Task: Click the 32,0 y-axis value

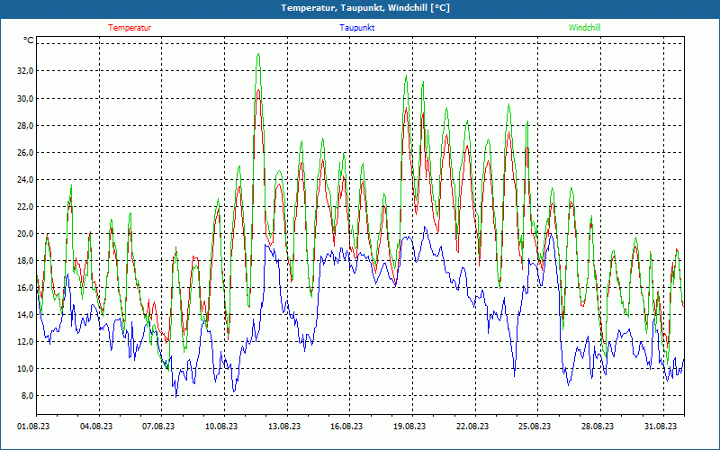Action: (25, 71)
